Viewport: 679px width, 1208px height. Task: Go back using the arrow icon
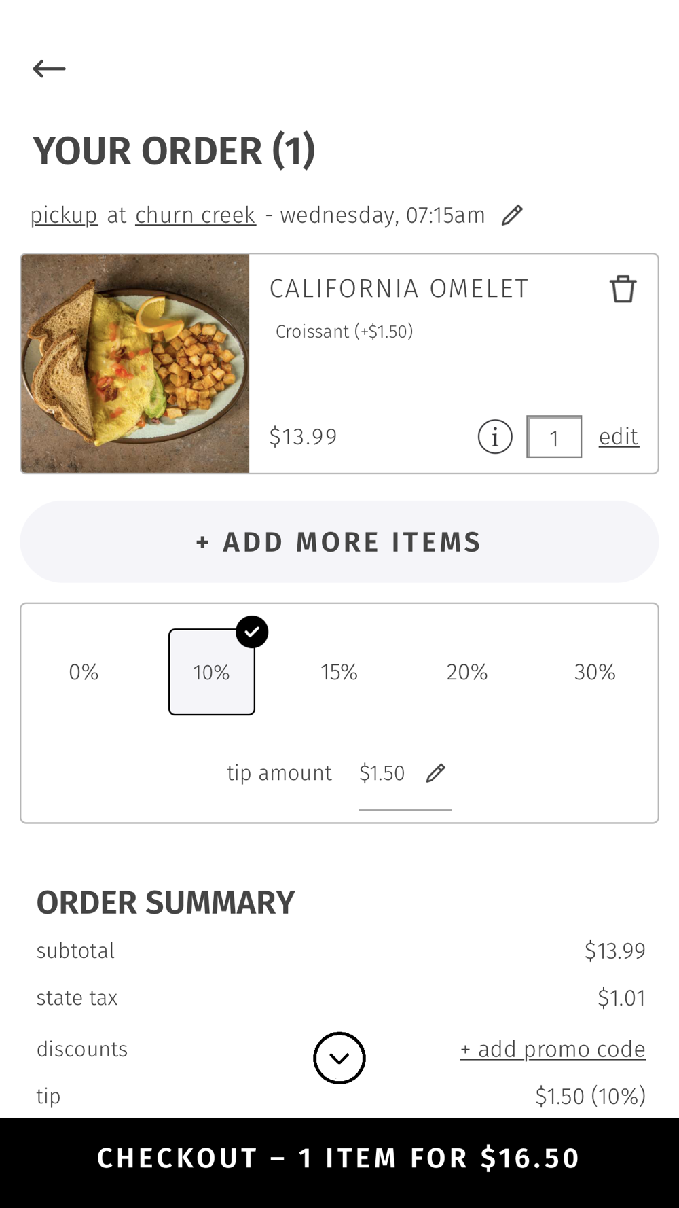[49, 69]
